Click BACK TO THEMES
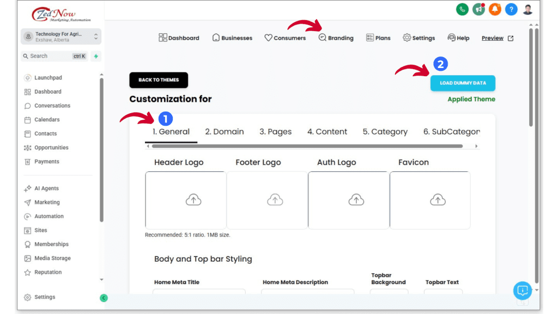Screen dimensions: 558x314 coord(159,79)
